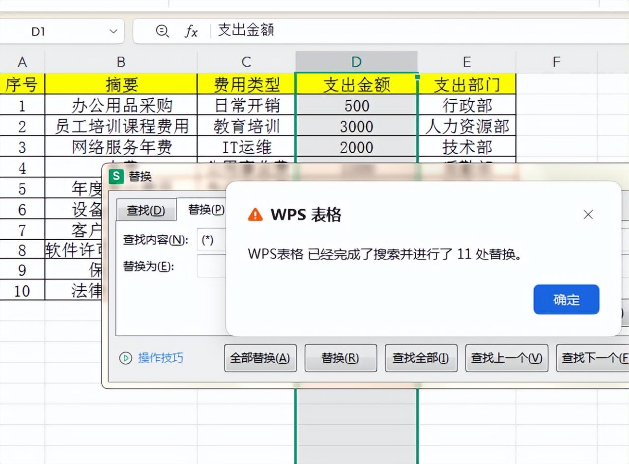Image resolution: width=629 pixels, height=464 pixels.
Task: Open the fx insert function icon
Action: [x=191, y=31]
